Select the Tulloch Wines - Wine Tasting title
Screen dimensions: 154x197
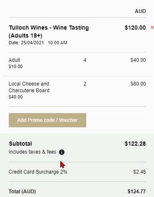(49, 32)
